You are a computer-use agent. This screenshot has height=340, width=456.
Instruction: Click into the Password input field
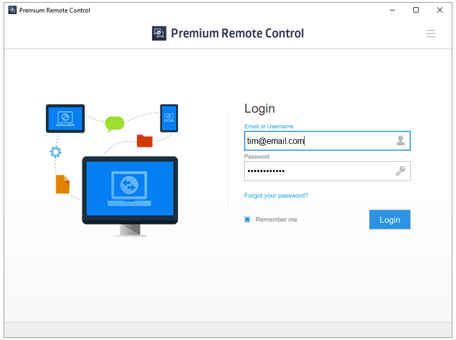318,171
